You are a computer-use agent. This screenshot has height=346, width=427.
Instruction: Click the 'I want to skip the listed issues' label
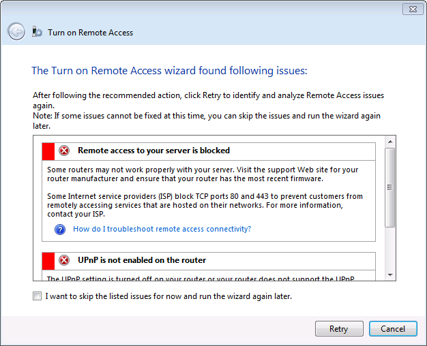(x=168, y=296)
